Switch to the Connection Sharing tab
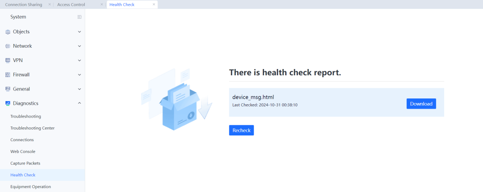Screen dimensions: 483x192 [24, 4]
